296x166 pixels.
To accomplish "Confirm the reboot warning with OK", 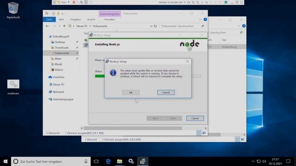I will [130, 92].
